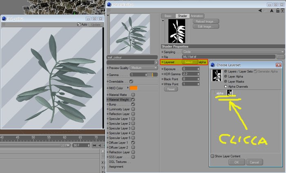Open the Sampling dropdown set to Circle
This screenshot has height=173, width=286.
pos(233,52)
